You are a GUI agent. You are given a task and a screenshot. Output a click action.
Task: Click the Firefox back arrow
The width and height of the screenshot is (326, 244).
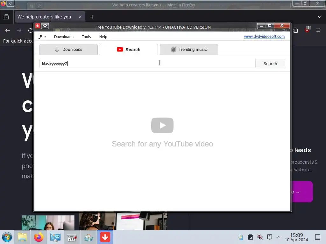(8, 30)
